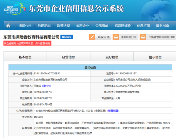Open the 关联企业 link
Image resolution: width=176 pixels, height=138 pixels.
(46, 86)
